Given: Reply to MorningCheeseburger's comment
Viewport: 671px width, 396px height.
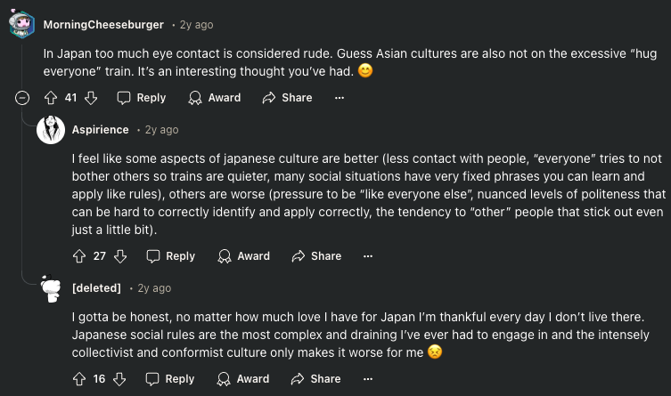Looking at the screenshot, I should pyautogui.click(x=142, y=98).
